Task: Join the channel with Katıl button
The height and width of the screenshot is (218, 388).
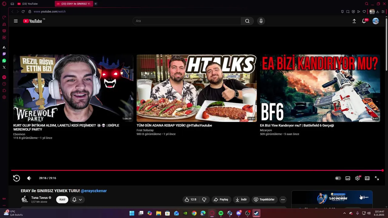Action: [62, 200]
